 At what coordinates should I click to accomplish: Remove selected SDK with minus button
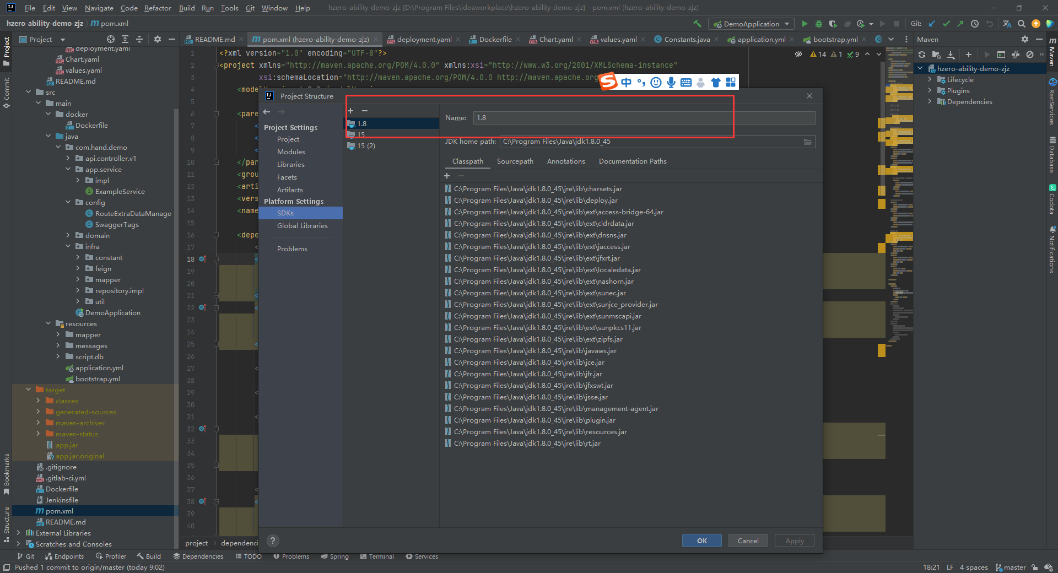coord(365,111)
